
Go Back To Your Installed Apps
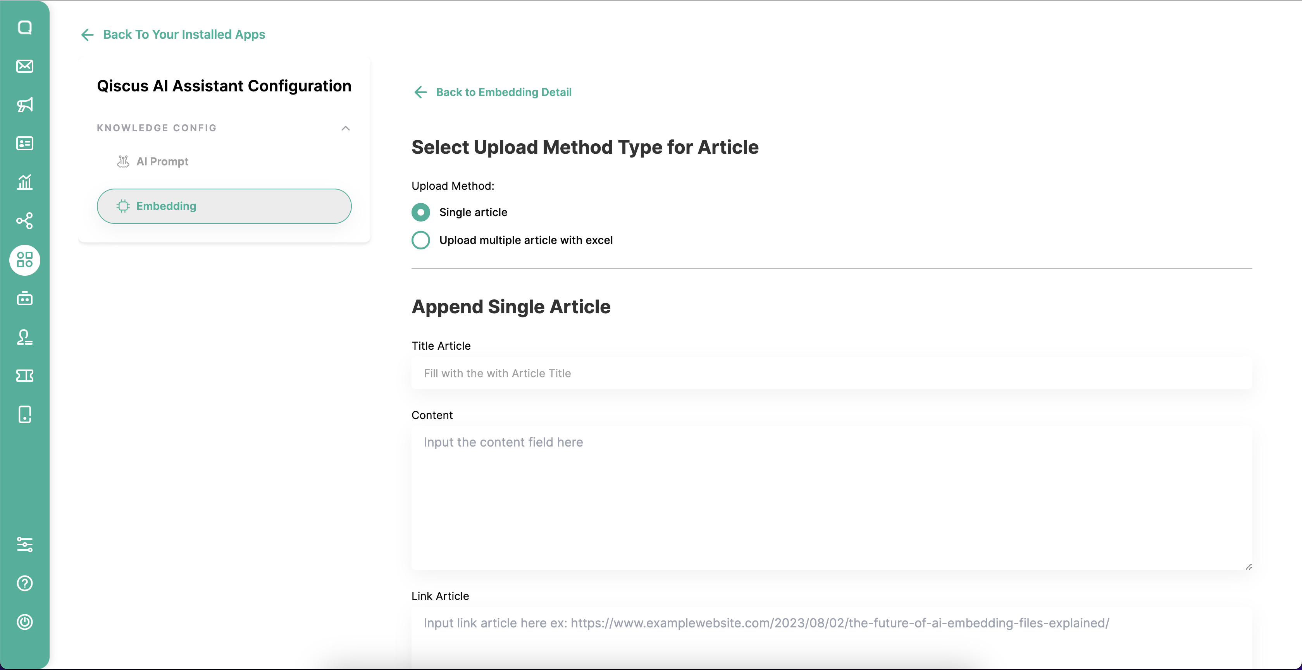tap(184, 34)
